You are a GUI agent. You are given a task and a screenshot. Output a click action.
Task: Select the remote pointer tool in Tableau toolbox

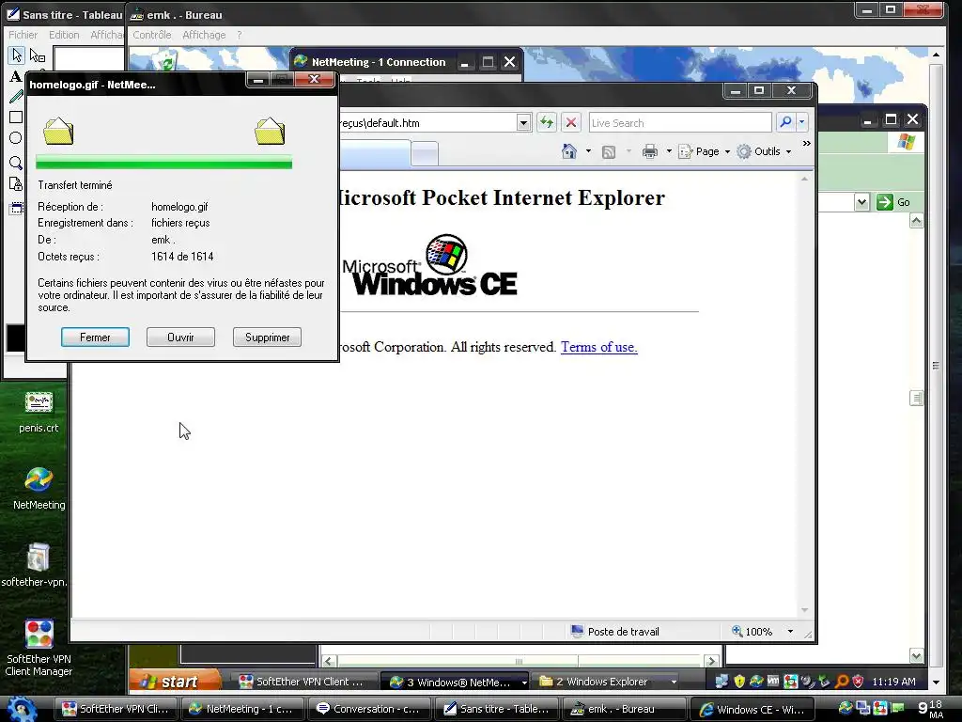coord(38,55)
